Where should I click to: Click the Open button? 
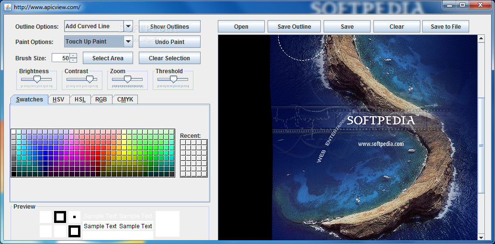pyautogui.click(x=241, y=26)
